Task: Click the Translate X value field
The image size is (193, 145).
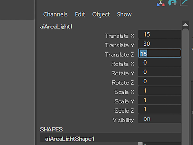Action: 160,34
